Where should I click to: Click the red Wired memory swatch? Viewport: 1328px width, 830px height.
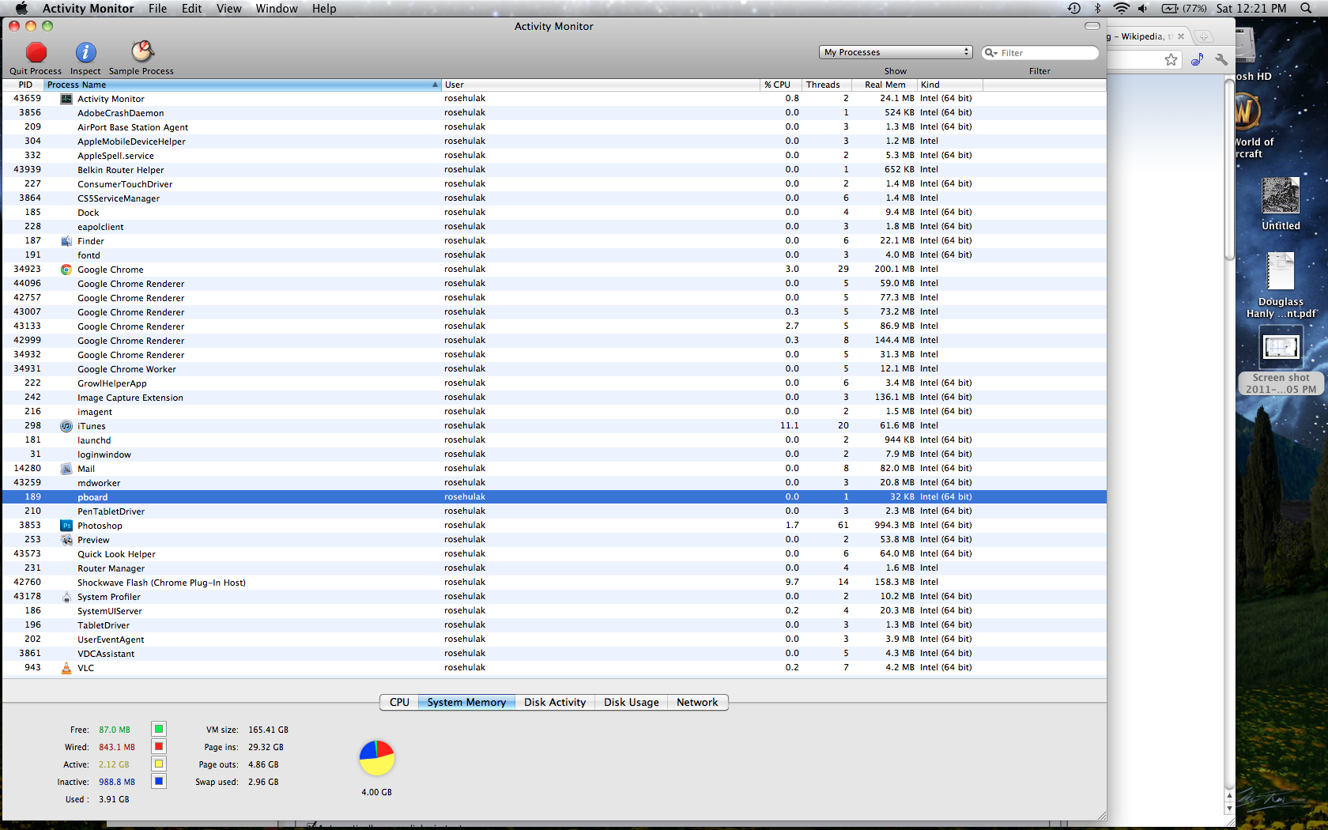(x=159, y=746)
